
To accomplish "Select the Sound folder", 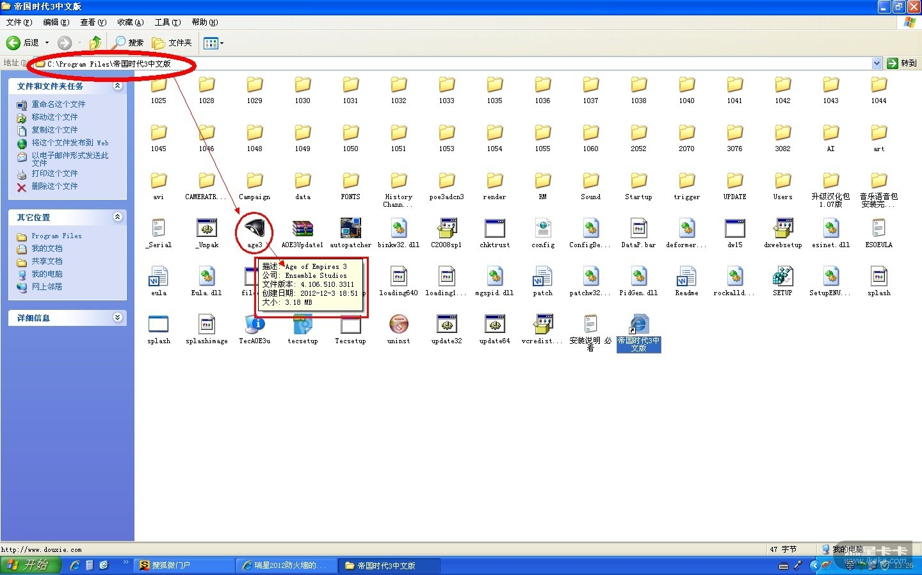I will pyautogui.click(x=590, y=181).
